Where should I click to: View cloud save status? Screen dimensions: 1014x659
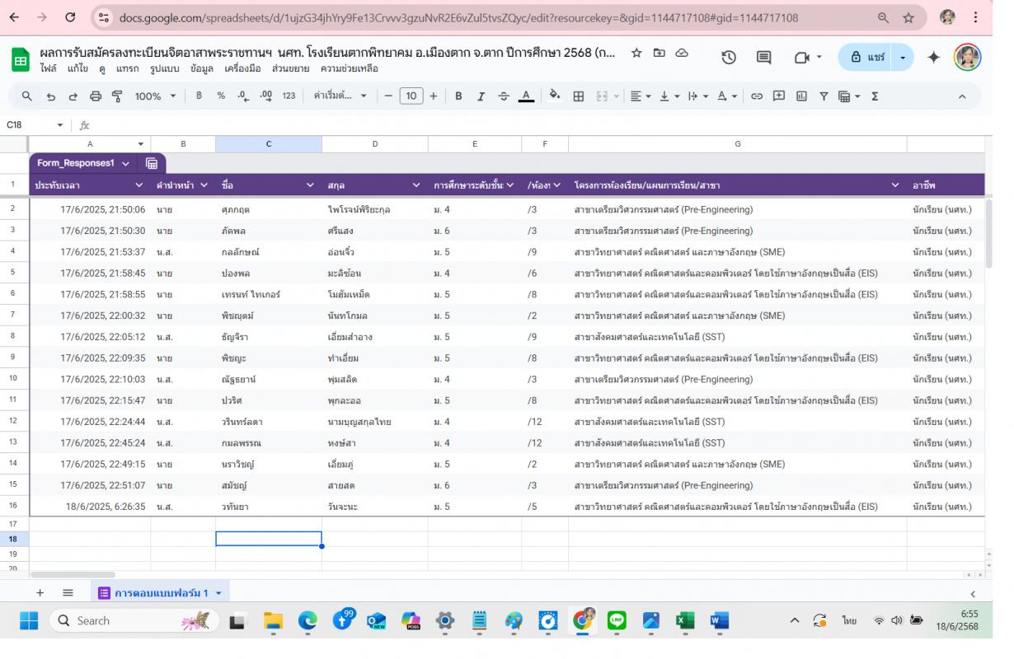pyautogui.click(x=682, y=53)
